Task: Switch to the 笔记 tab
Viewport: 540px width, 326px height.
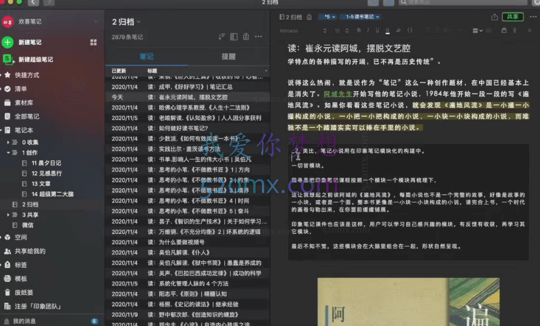Action: click(147, 56)
